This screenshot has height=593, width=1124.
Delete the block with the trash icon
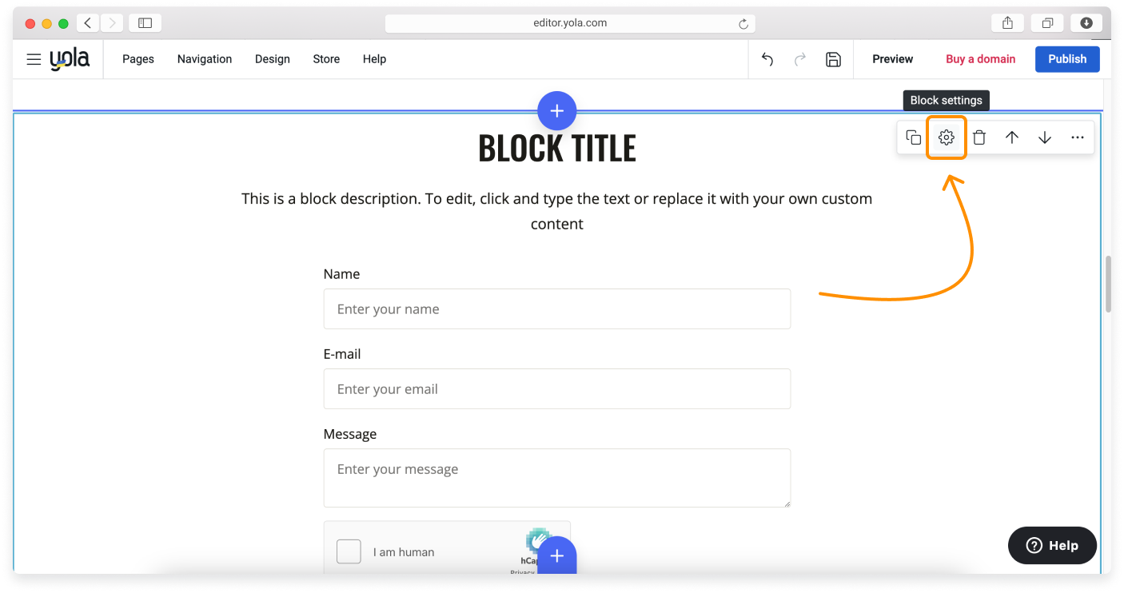coord(979,137)
